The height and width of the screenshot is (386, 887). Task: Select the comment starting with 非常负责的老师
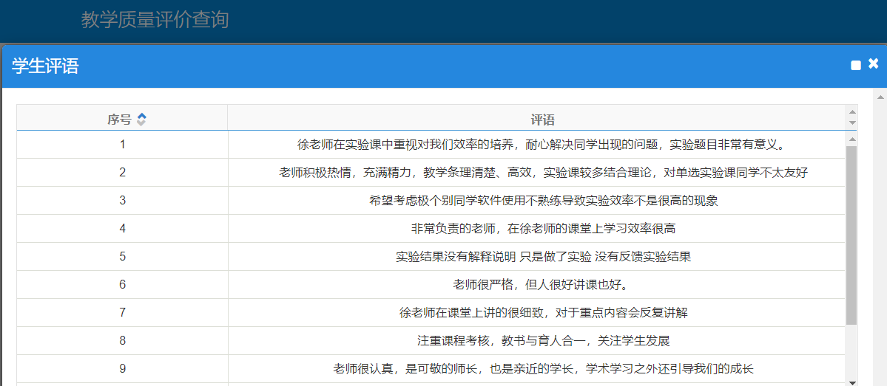[543, 229]
